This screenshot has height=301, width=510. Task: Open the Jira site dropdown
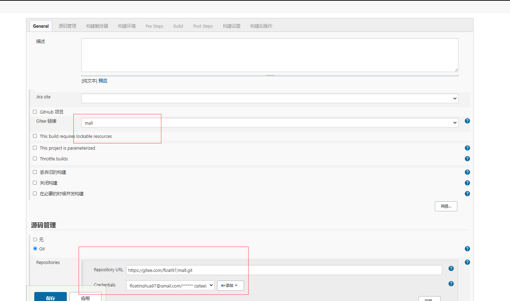point(270,98)
